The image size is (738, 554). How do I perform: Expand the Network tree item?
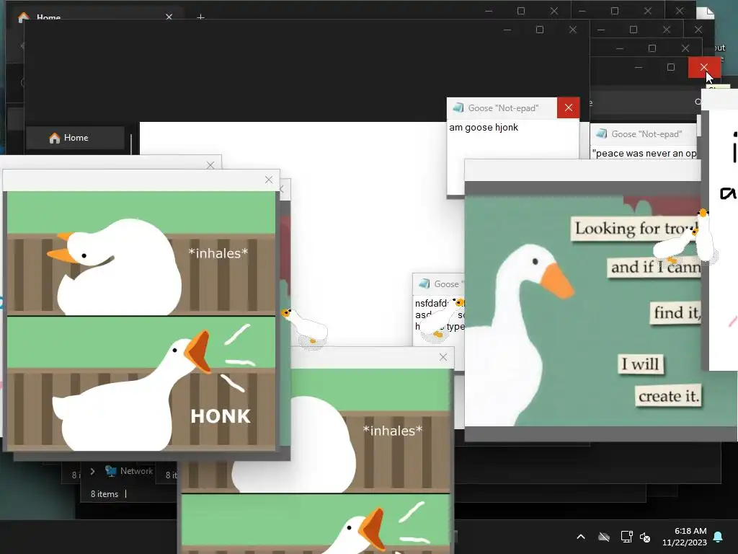92,471
